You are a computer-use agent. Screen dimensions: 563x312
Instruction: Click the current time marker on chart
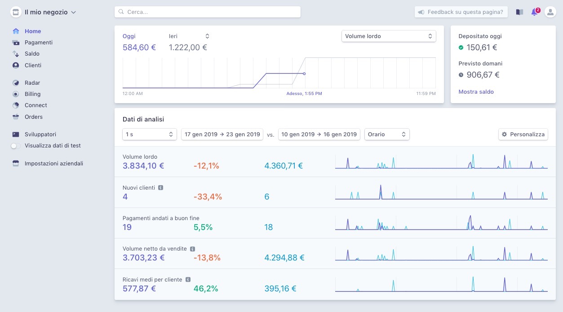click(304, 74)
